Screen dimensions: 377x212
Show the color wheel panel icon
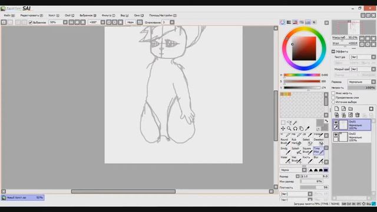point(283,22)
